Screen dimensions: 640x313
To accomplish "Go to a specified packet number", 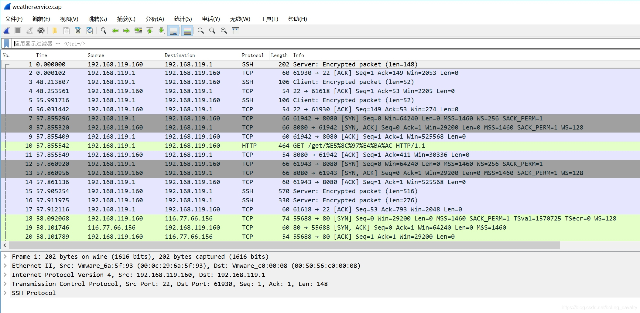I will pos(138,31).
